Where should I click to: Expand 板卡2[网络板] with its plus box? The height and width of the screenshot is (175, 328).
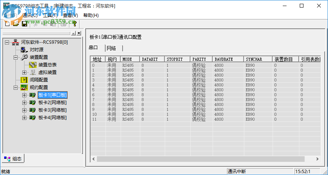tap(24, 103)
